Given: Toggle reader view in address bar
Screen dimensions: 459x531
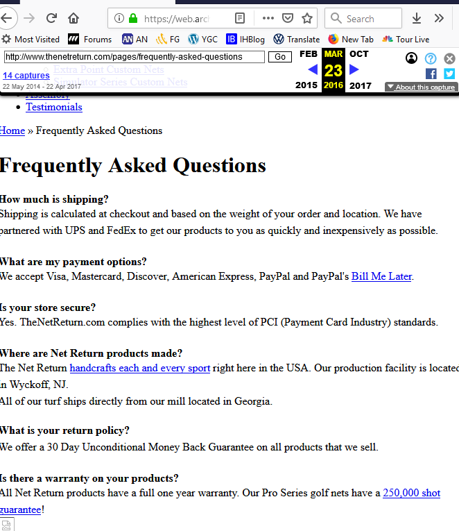Looking at the screenshot, I should pyautogui.click(x=240, y=18).
